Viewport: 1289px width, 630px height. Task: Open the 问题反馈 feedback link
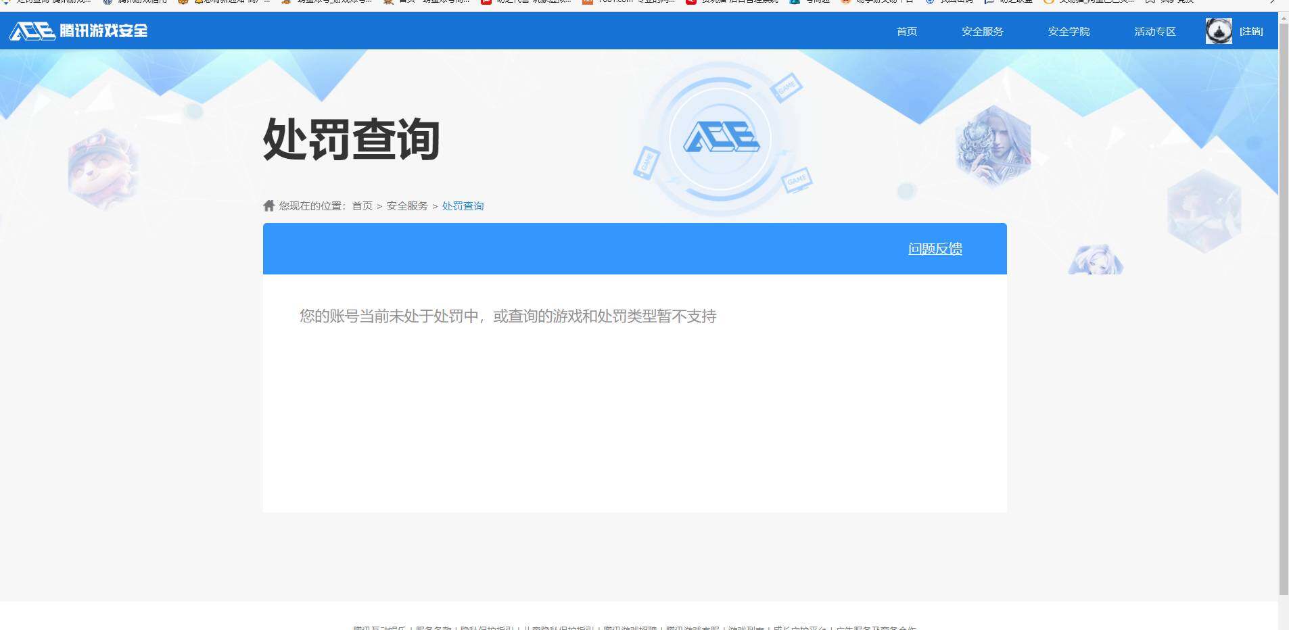coord(935,249)
